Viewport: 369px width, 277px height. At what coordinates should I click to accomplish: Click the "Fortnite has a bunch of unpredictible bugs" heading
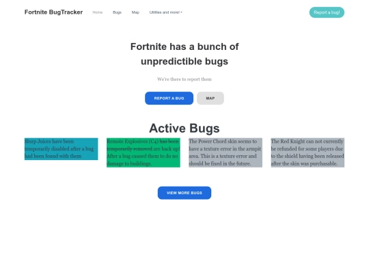click(184, 54)
